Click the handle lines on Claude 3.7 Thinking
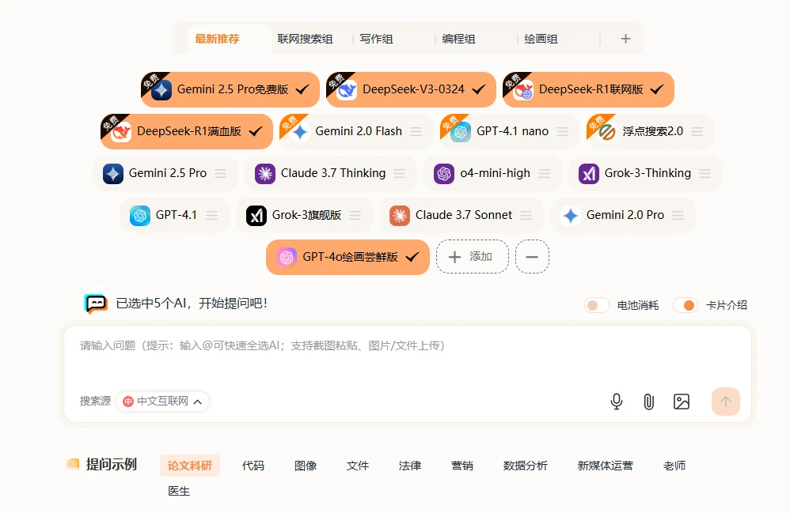This screenshot has height=513, width=790. click(400, 173)
